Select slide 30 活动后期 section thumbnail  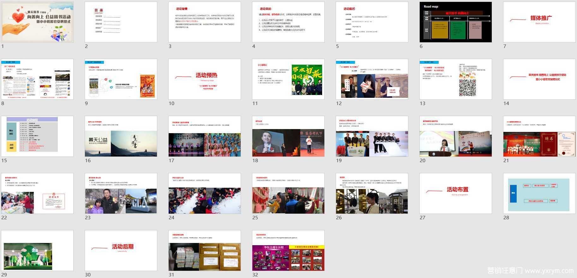click(x=121, y=251)
